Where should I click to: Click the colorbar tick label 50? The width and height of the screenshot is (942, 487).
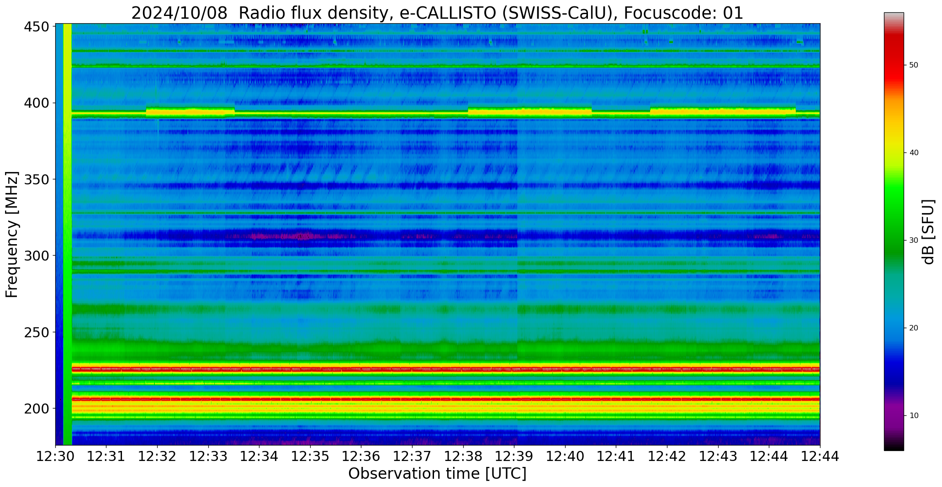click(914, 65)
